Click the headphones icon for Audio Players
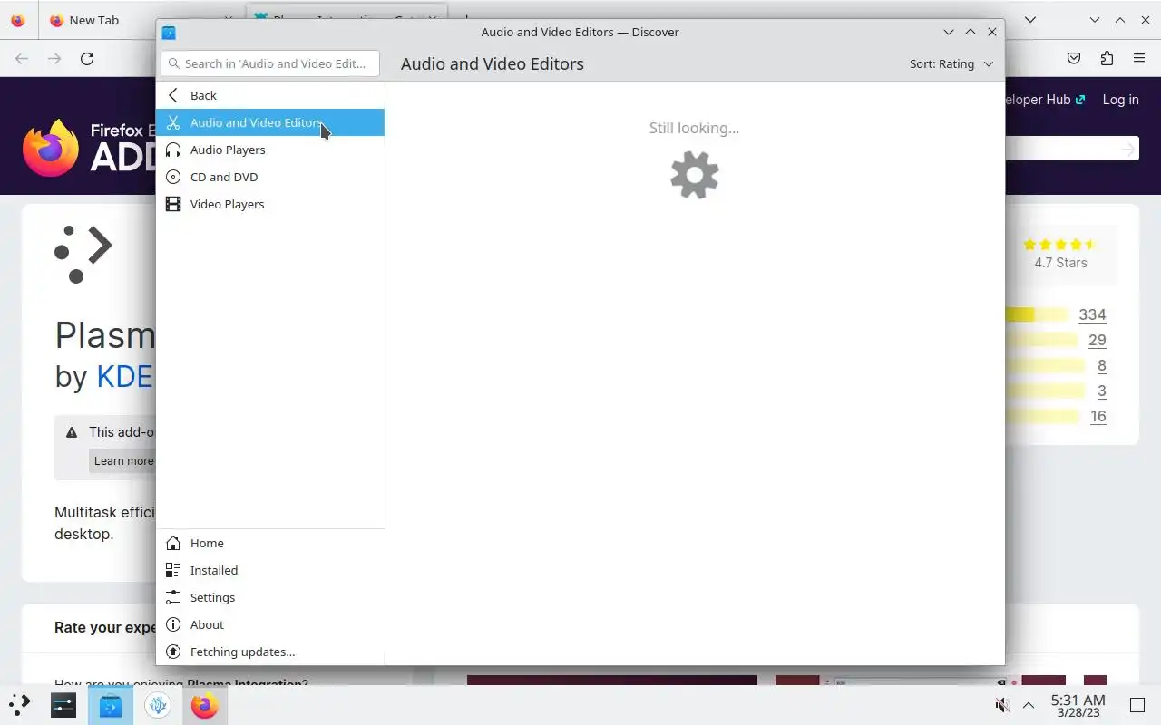The height and width of the screenshot is (725, 1161). [173, 150]
